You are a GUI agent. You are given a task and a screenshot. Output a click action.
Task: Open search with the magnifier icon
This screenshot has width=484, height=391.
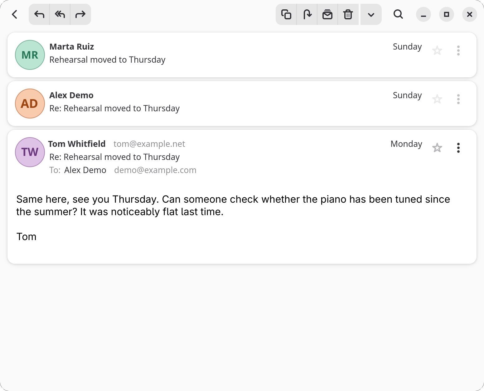coord(398,14)
